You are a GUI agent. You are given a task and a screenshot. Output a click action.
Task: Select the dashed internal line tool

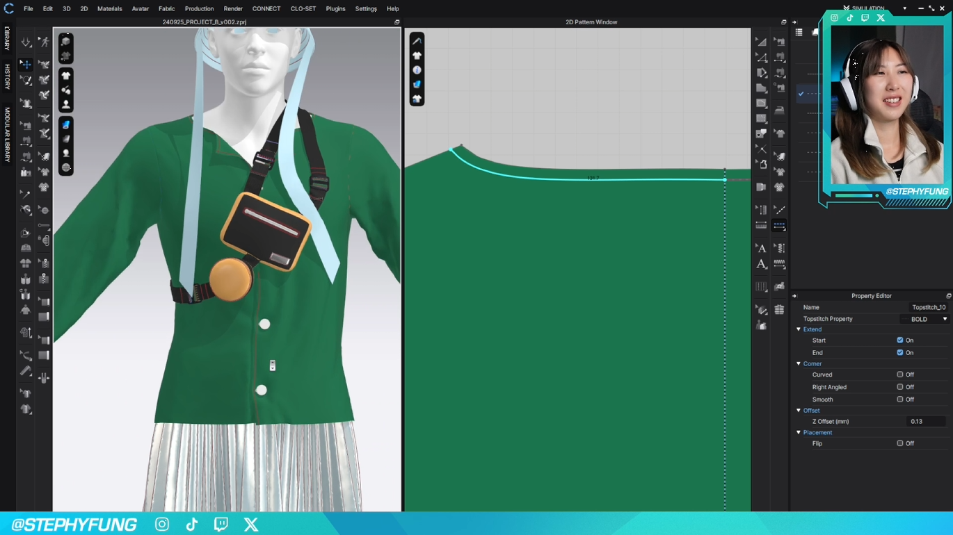[779, 209]
